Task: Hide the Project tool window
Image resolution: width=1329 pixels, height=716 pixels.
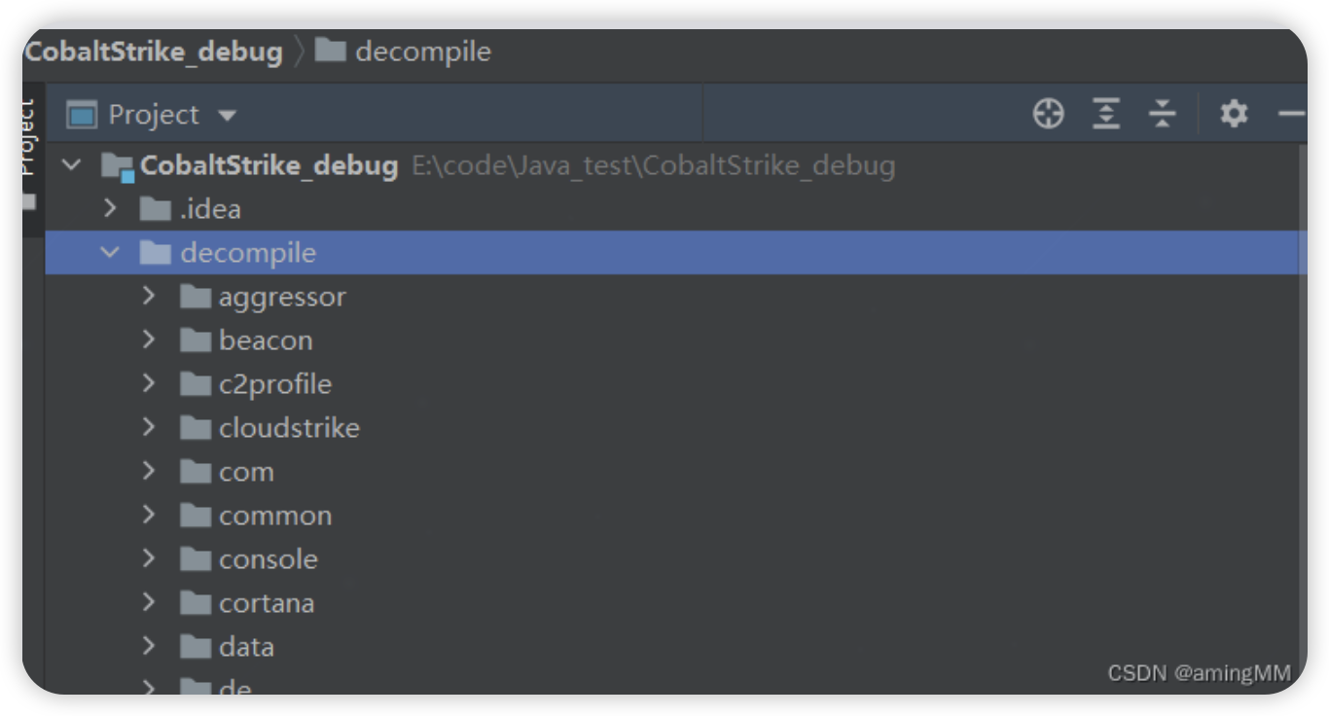Action: click(x=1292, y=114)
